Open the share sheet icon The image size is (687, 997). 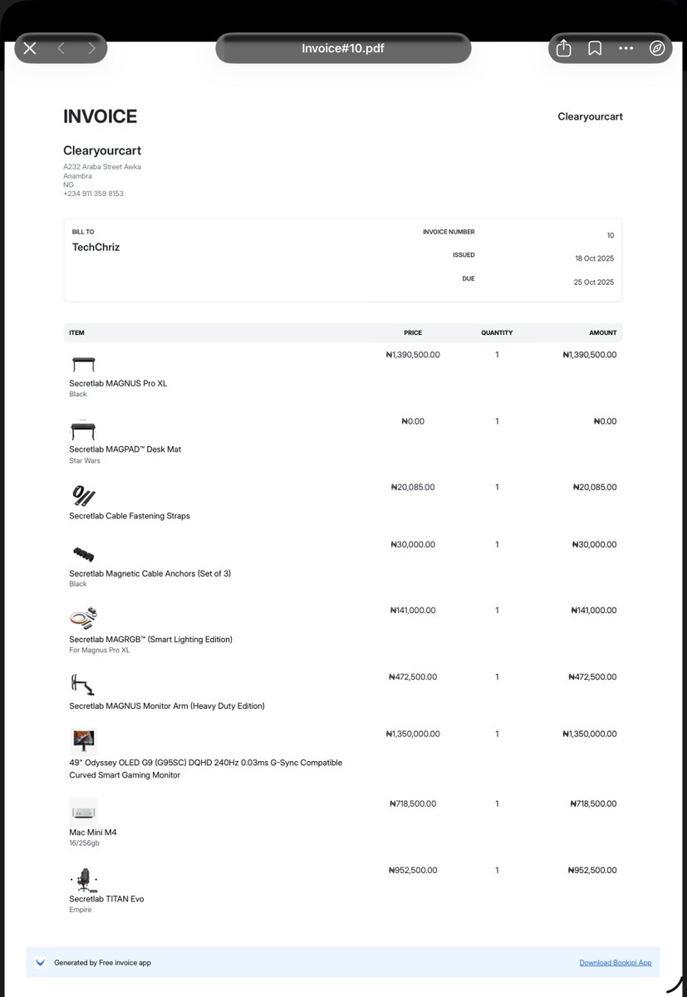pos(564,48)
